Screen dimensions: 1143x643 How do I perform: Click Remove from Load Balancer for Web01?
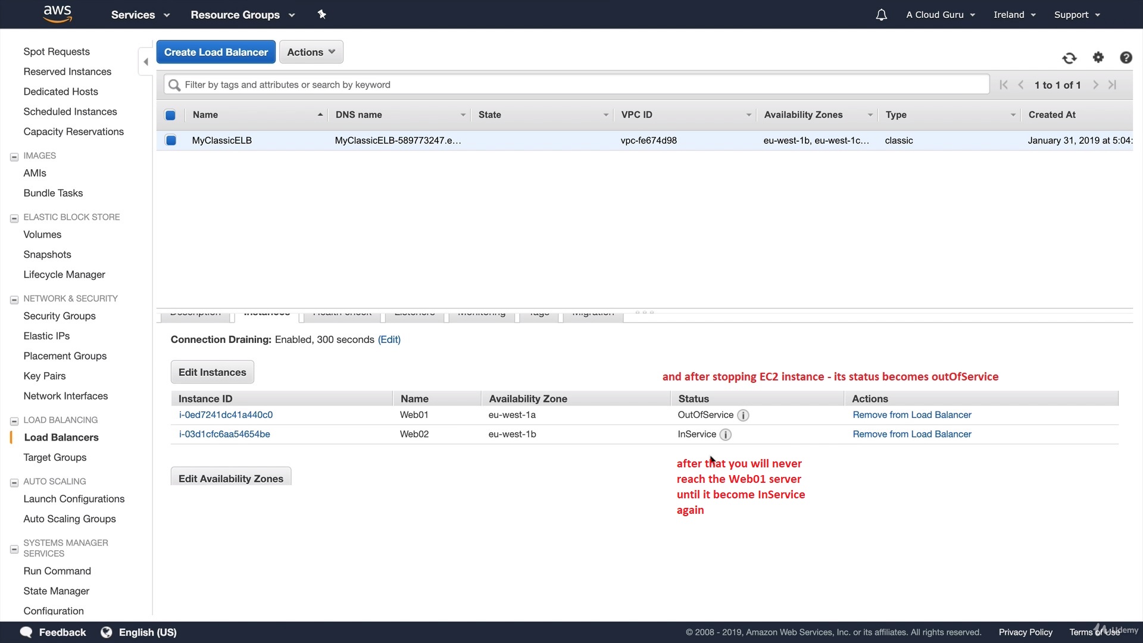coord(911,415)
